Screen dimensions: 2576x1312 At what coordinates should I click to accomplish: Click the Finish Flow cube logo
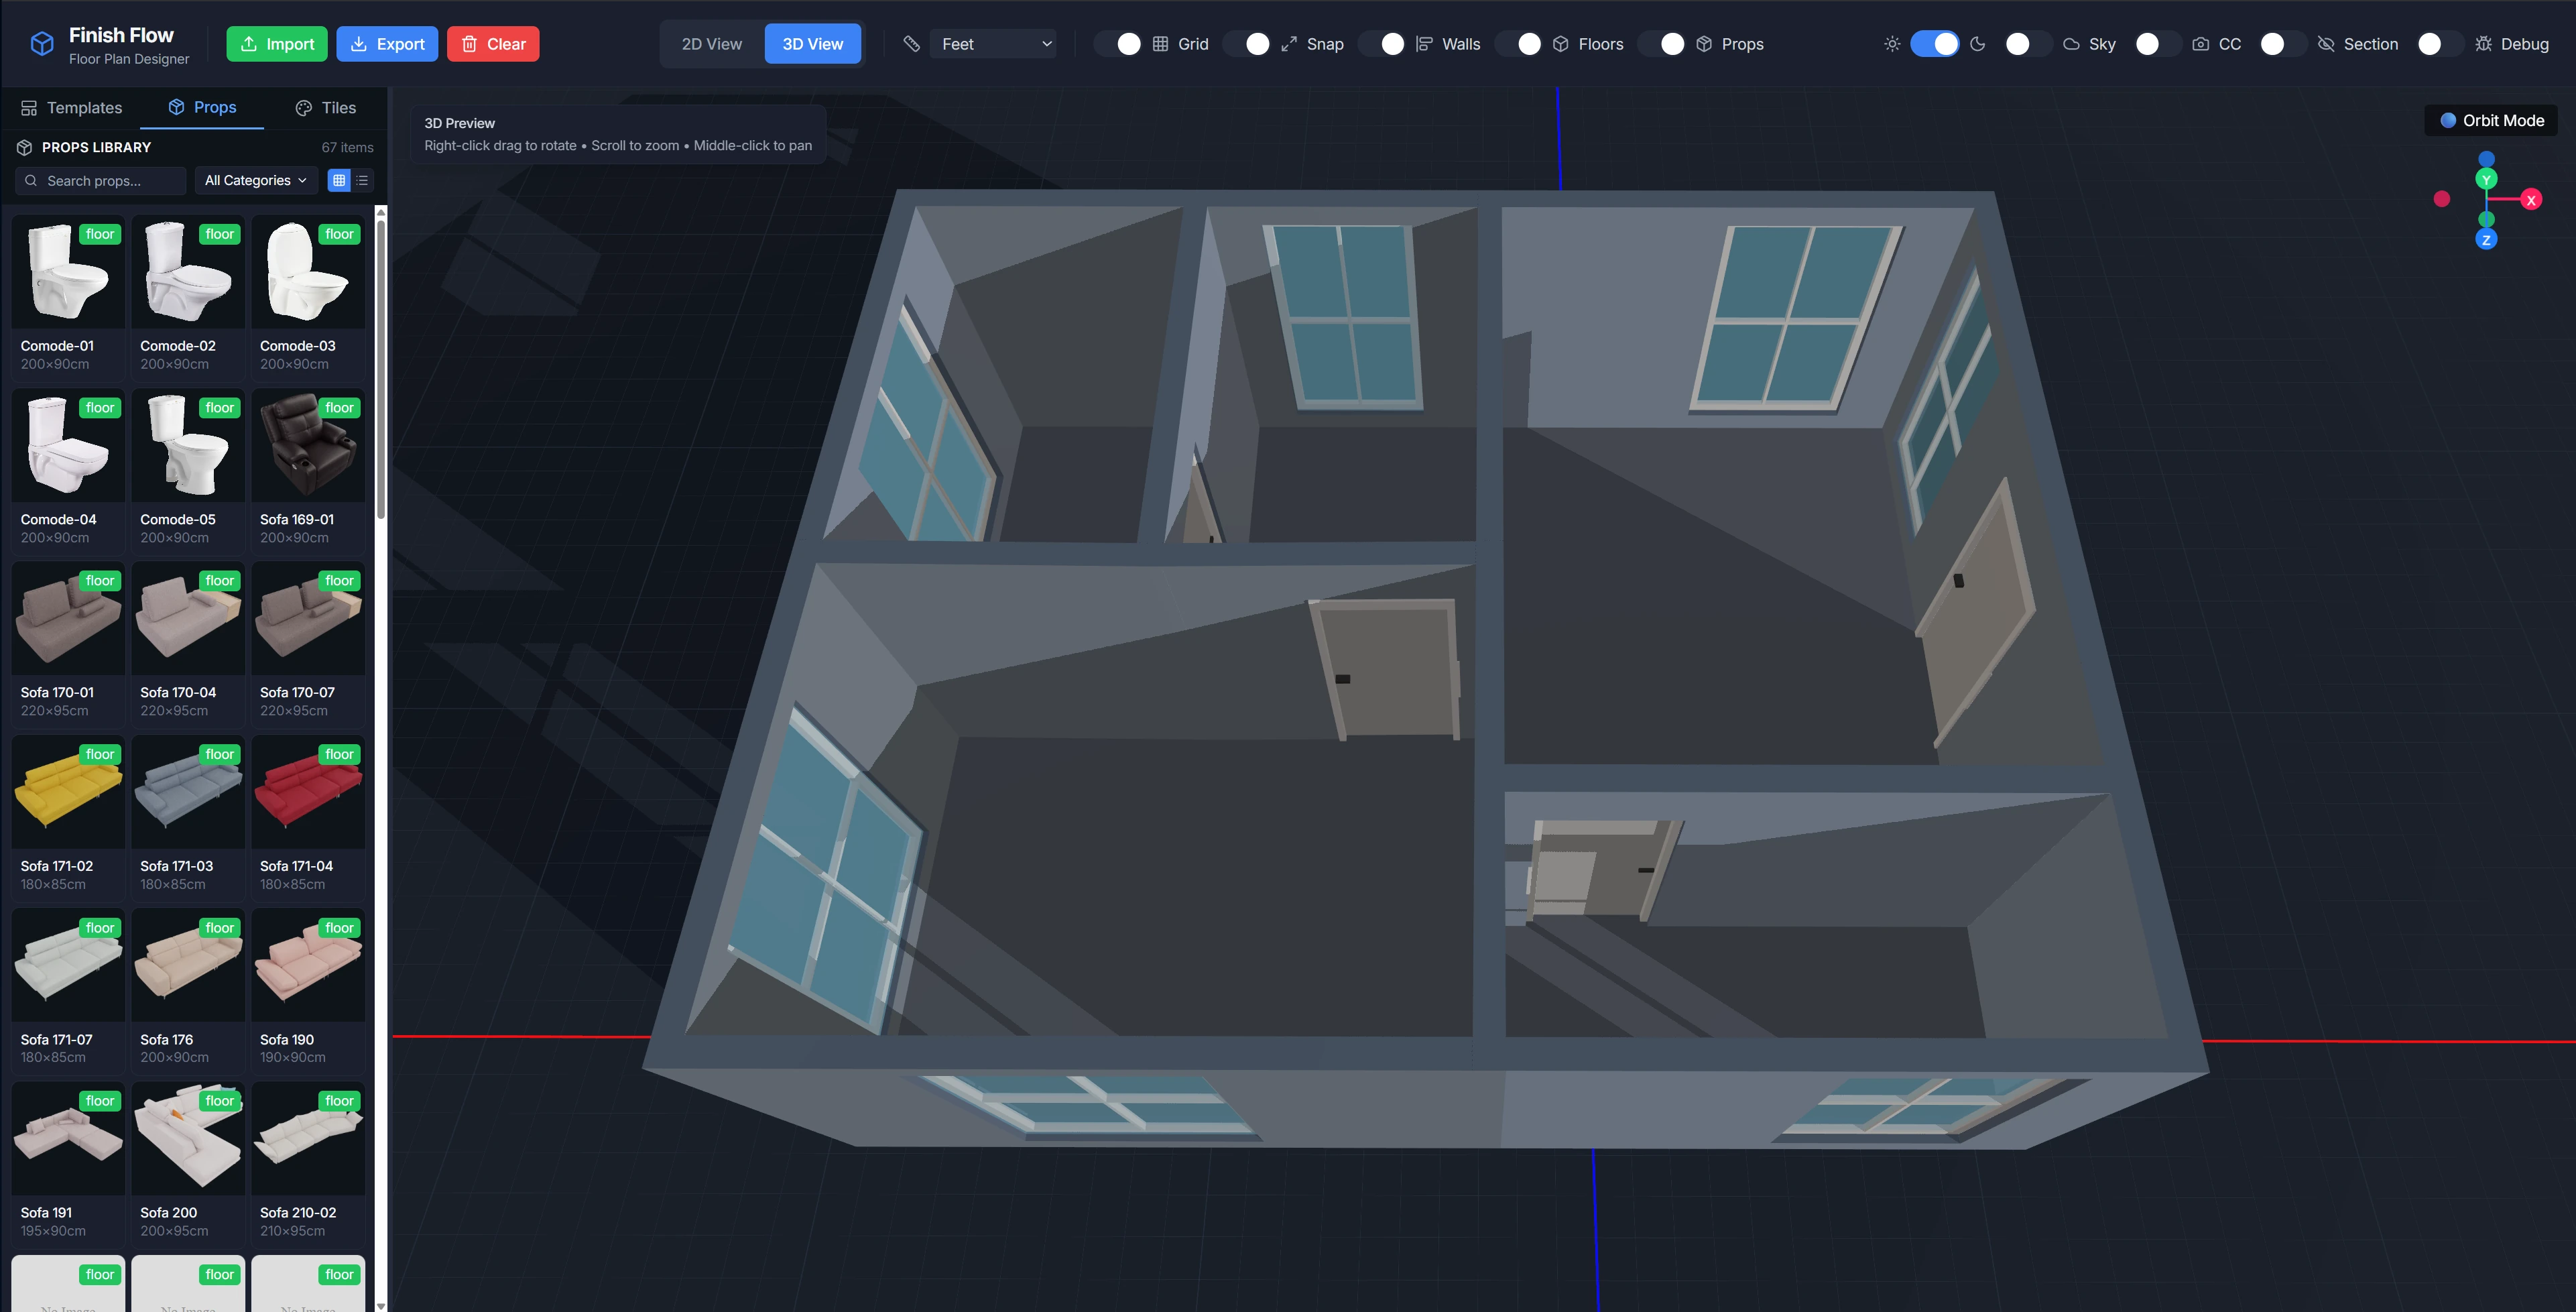[42, 44]
